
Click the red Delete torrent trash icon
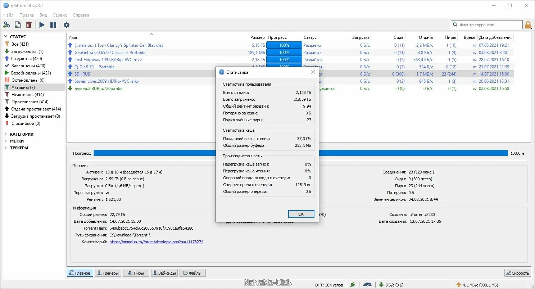[29, 25]
